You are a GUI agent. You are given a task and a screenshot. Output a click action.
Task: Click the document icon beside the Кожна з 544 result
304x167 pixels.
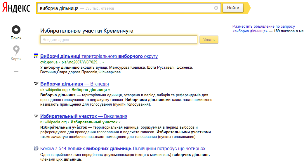(x=36, y=148)
